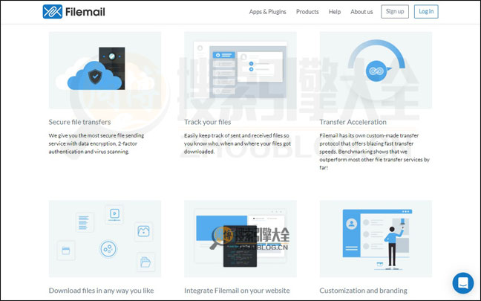Open the About us page

(361, 12)
